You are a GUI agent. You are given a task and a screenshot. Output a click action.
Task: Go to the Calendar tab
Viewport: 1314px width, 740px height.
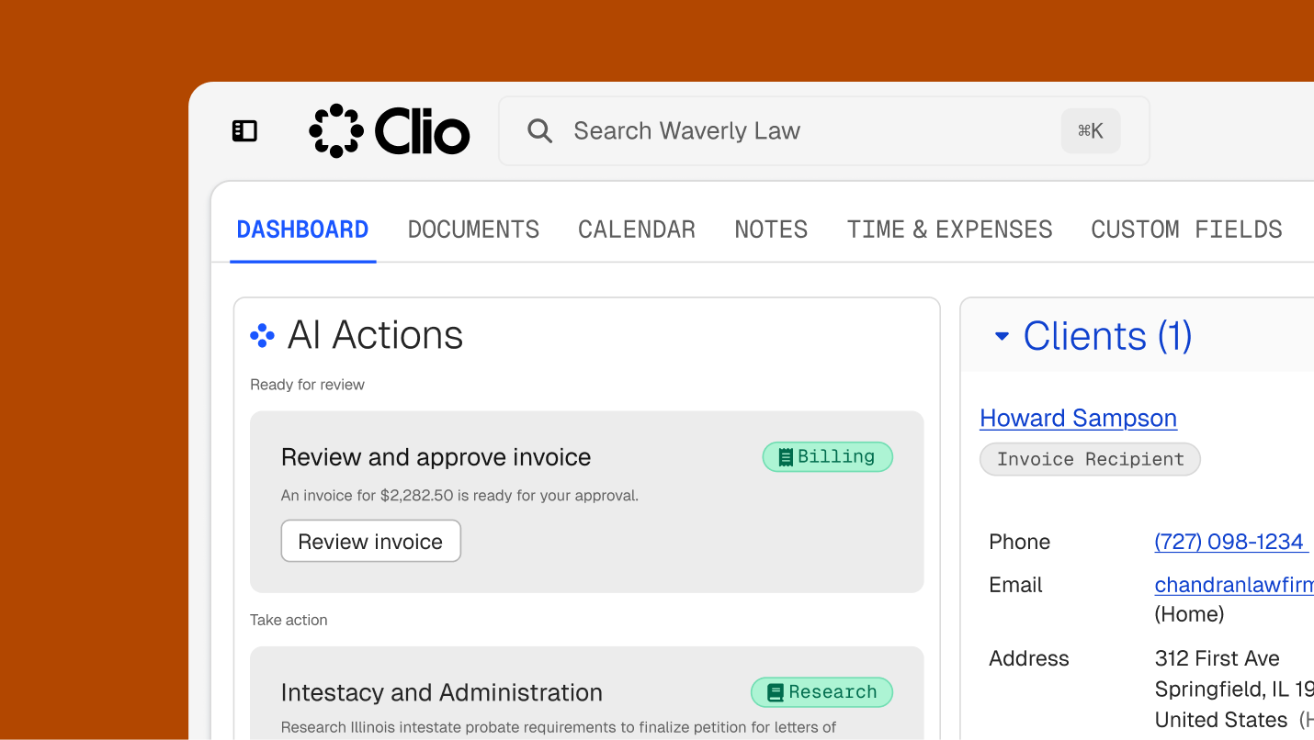[637, 230]
